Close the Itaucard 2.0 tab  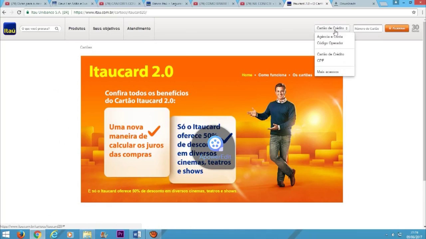pyautogui.click(x=327, y=4)
